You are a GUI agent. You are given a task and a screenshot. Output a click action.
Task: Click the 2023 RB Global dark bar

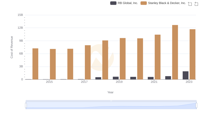pos(185,75)
